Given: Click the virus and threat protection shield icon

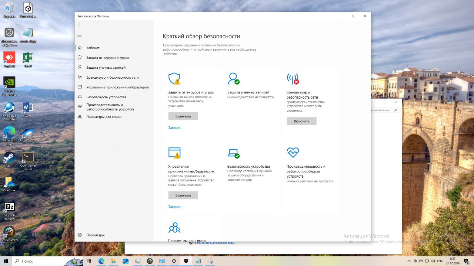Looking at the screenshot, I should [x=174, y=78].
